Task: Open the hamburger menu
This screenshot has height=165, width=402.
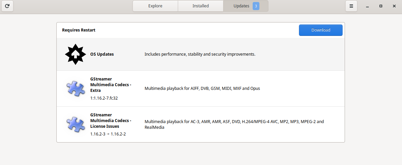Action: pyautogui.click(x=351, y=6)
